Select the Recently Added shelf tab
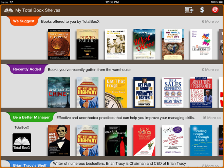The image size is (224, 168). [x=27, y=69]
